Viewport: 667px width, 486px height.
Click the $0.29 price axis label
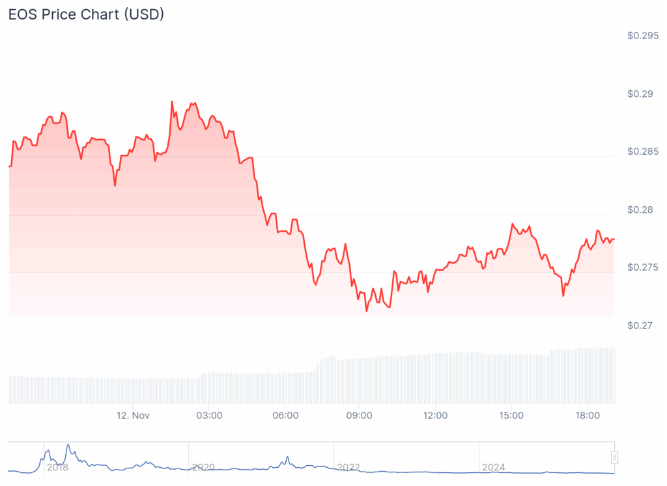(640, 94)
